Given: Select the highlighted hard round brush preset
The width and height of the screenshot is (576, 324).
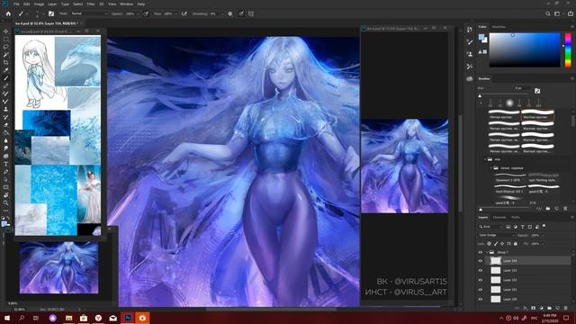Looking at the screenshot, I should point(537,114).
